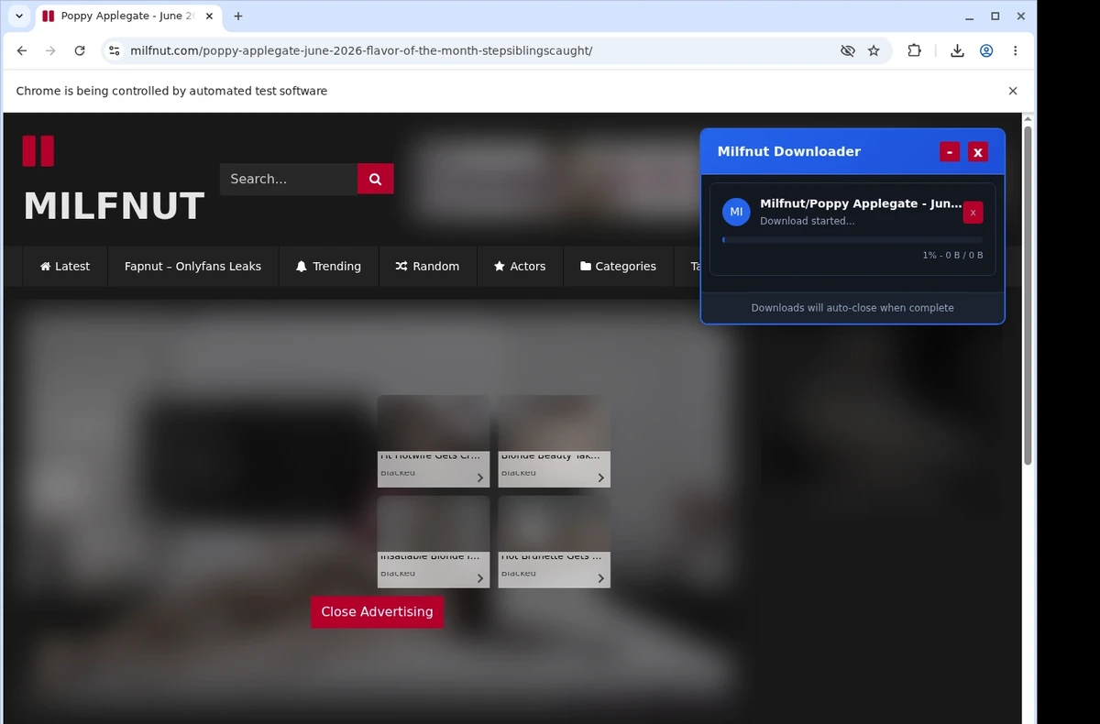Click "Downloads will auto-close when complete" footer text

[x=852, y=308]
